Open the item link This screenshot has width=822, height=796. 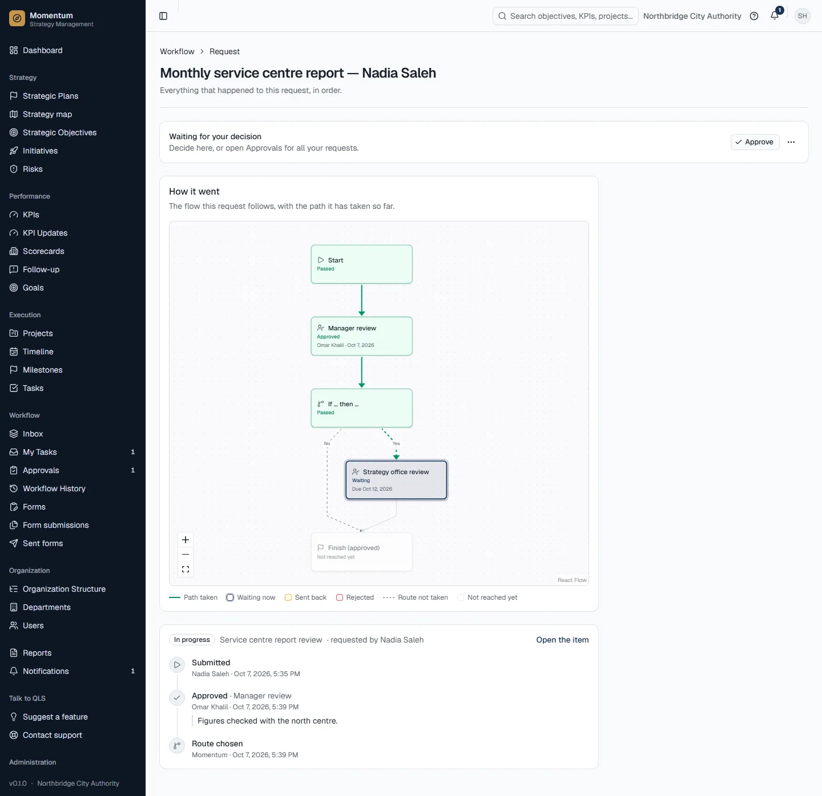(562, 640)
